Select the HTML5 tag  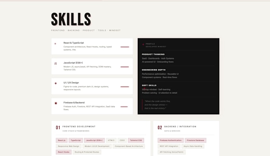pyautogui.click(x=111, y=141)
